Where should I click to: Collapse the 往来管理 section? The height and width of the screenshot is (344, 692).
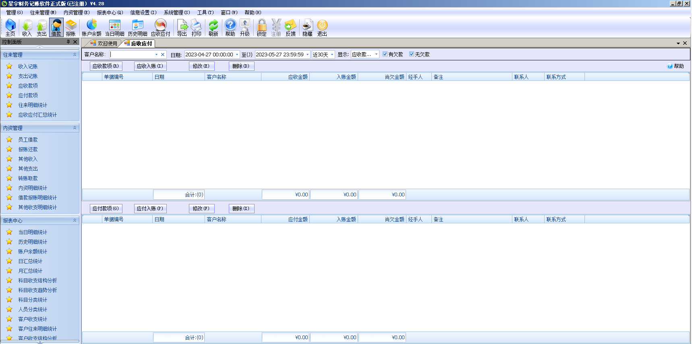tap(75, 55)
